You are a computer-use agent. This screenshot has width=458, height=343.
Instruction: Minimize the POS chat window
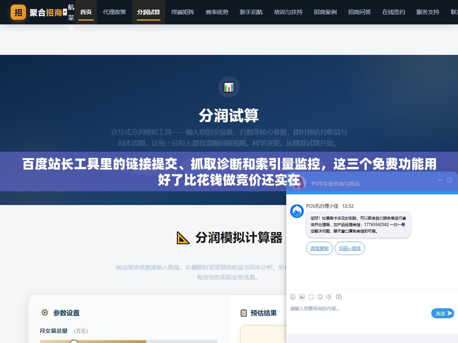pos(440,180)
